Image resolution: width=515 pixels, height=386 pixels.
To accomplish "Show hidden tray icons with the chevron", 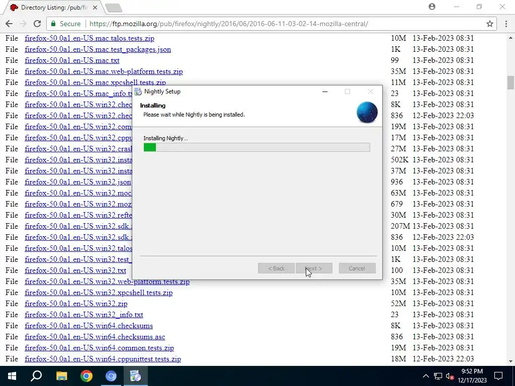I will [x=425, y=376].
